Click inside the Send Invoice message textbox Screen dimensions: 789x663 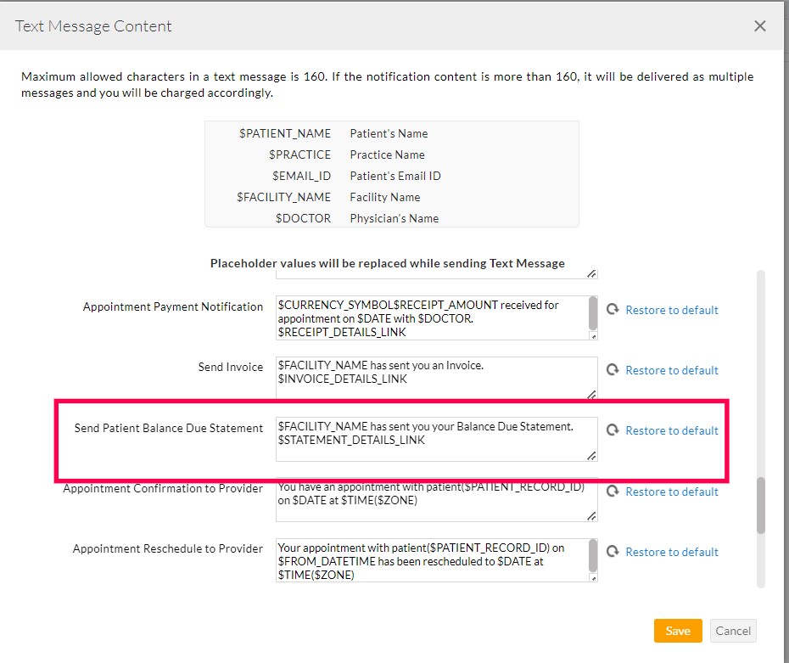433,378
